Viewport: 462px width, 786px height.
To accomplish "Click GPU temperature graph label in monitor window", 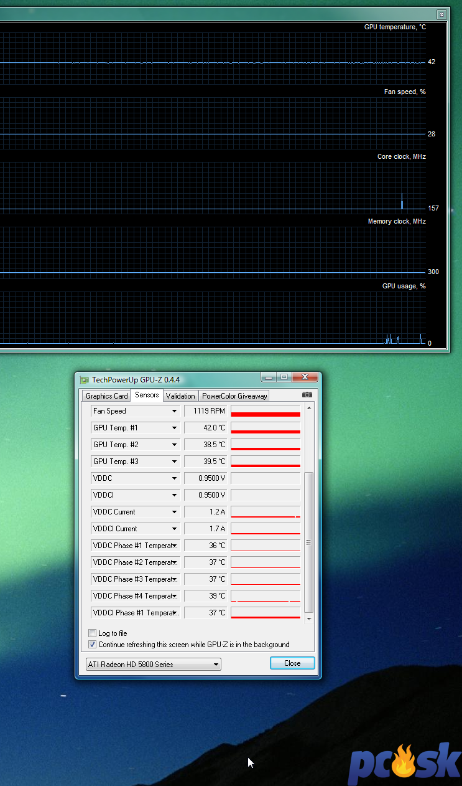I will [395, 27].
